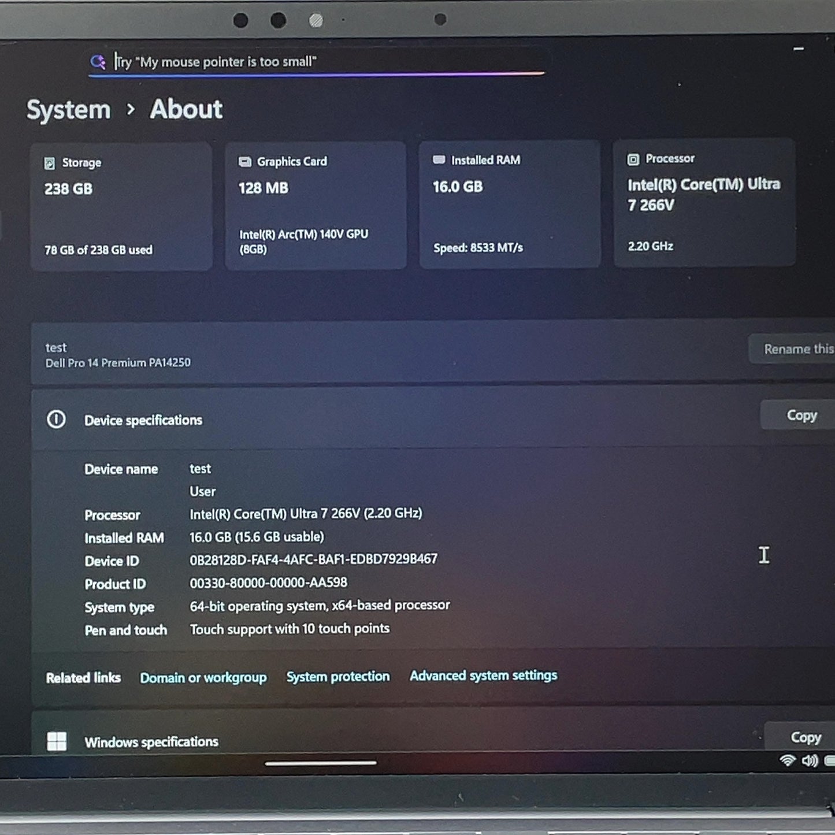Click the 'Device ID' label
The width and height of the screenshot is (835, 835).
112,561
